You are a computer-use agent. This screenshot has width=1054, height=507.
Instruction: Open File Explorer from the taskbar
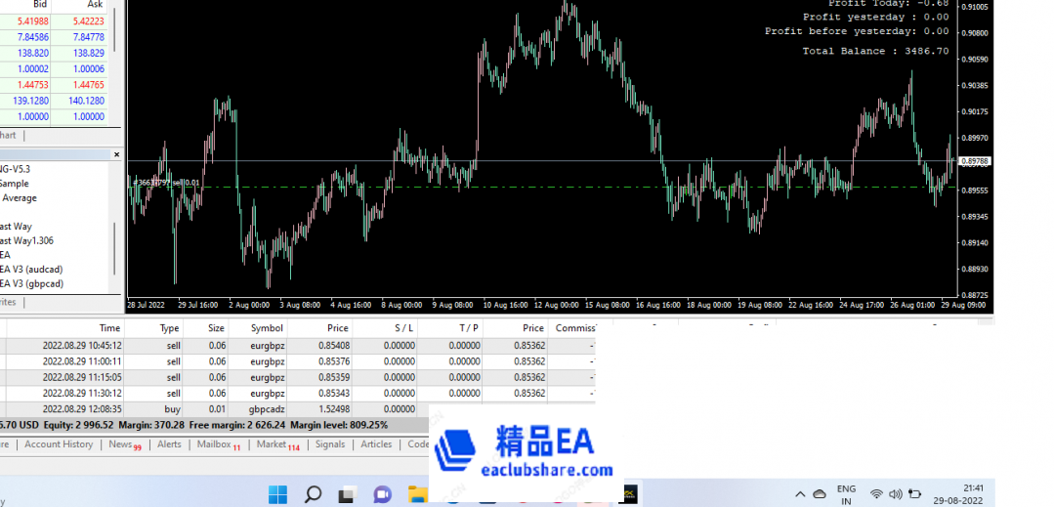417,494
